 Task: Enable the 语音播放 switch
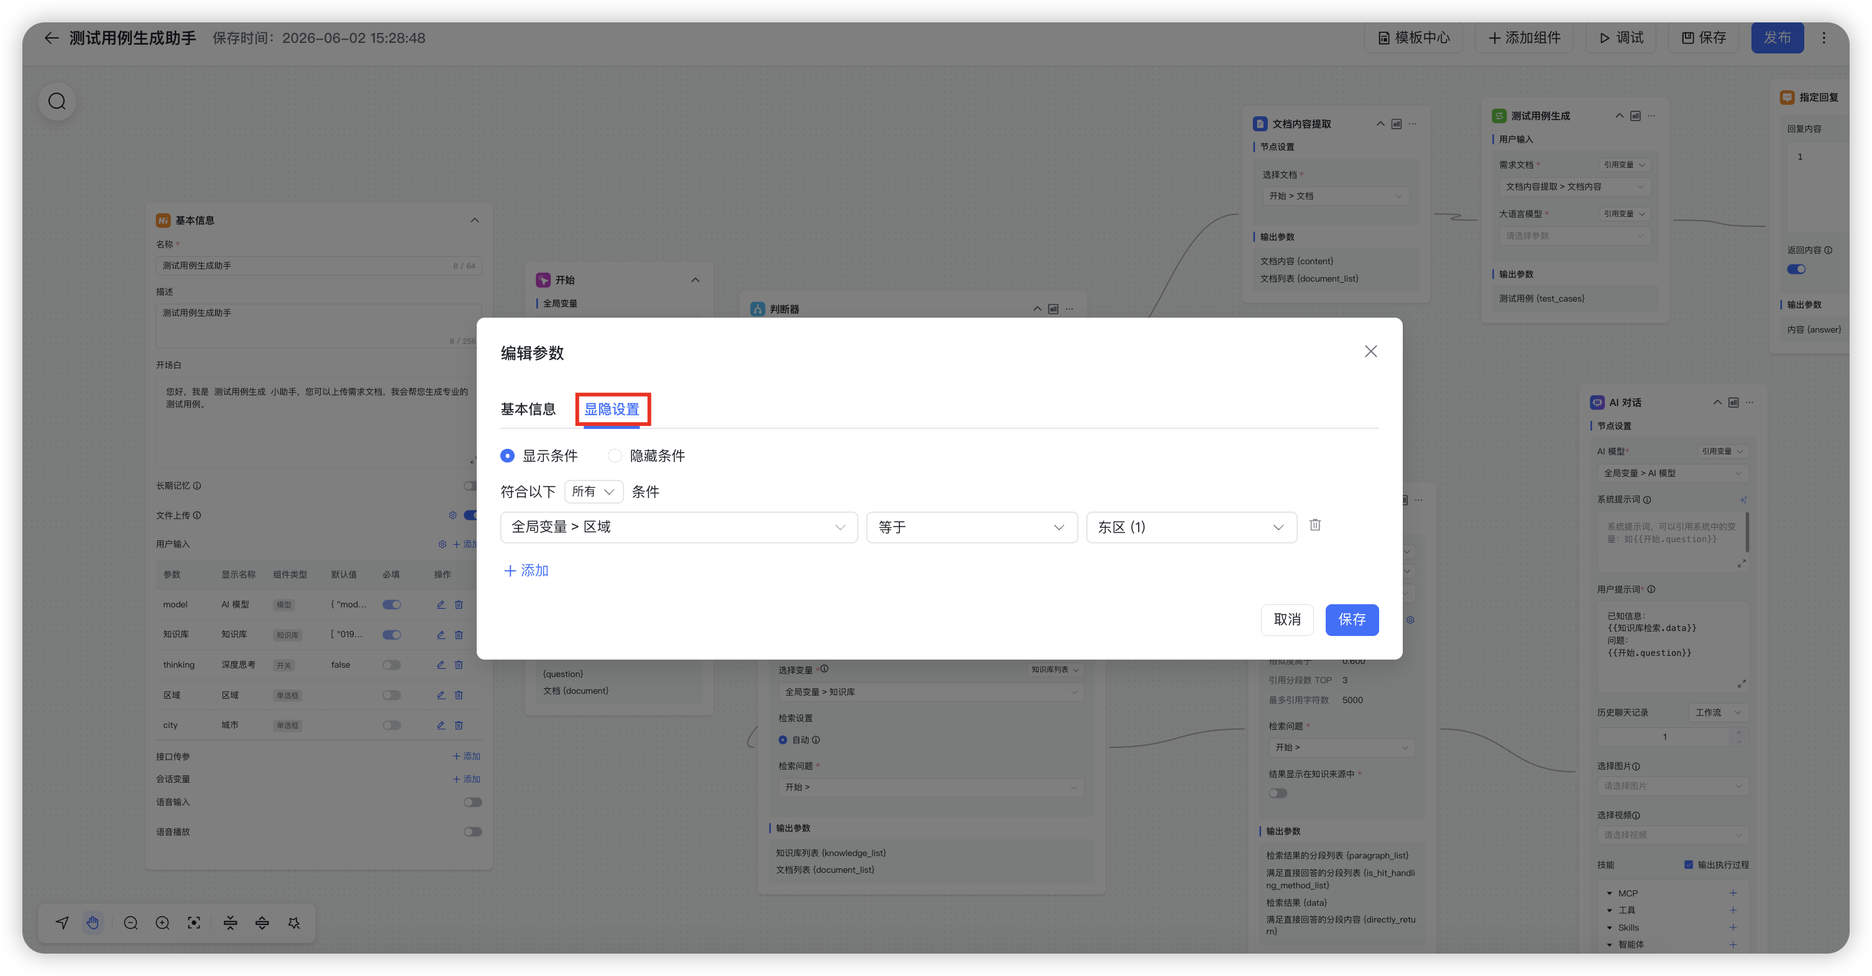[x=473, y=832]
